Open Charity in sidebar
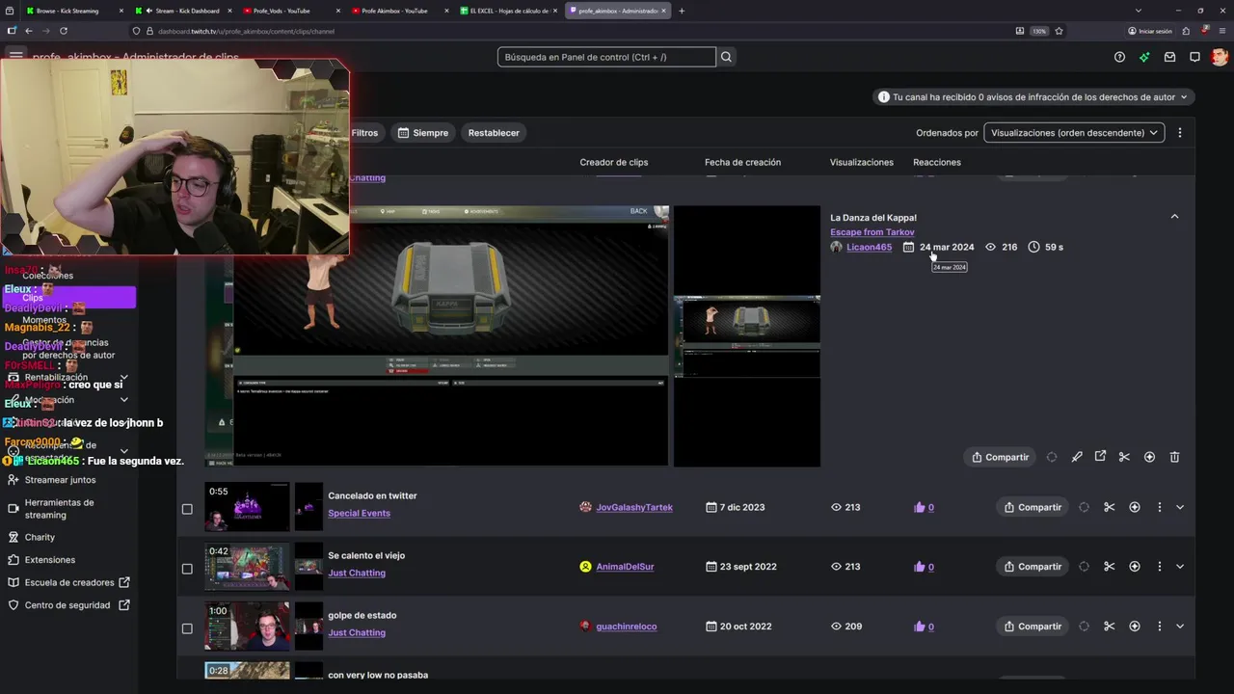 40,537
